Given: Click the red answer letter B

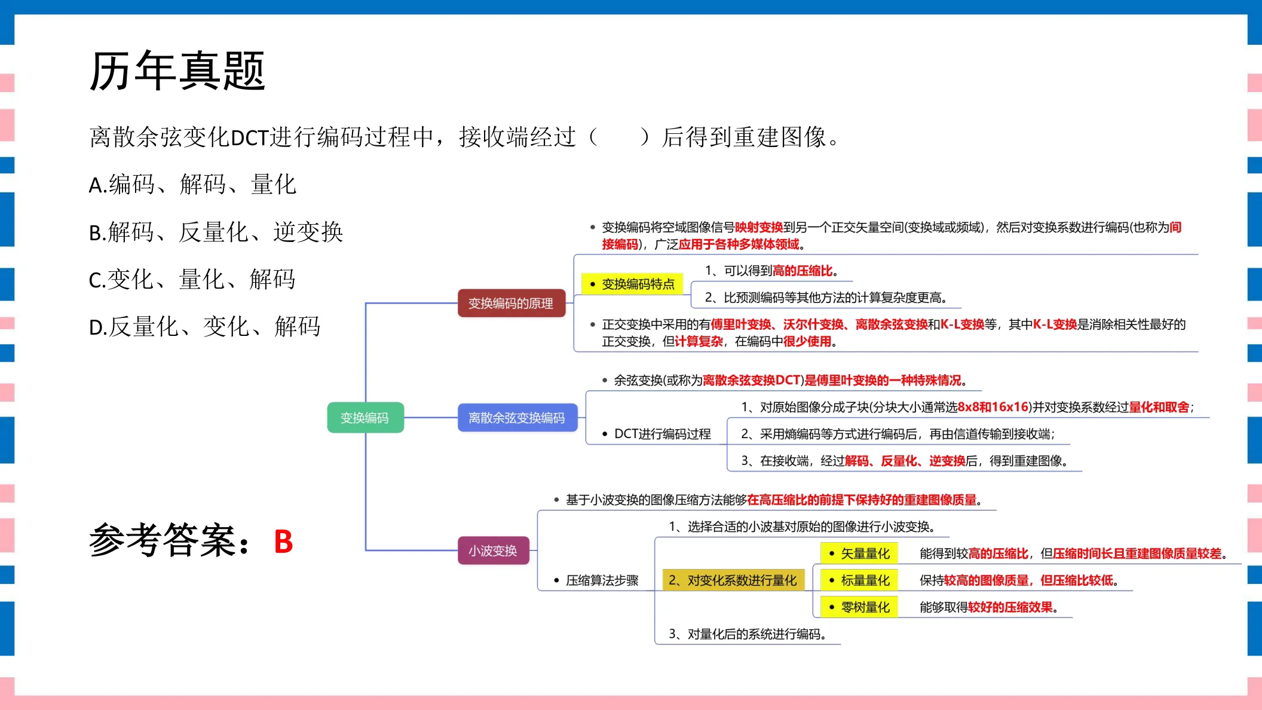Looking at the screenshot, I should (283, 542).
